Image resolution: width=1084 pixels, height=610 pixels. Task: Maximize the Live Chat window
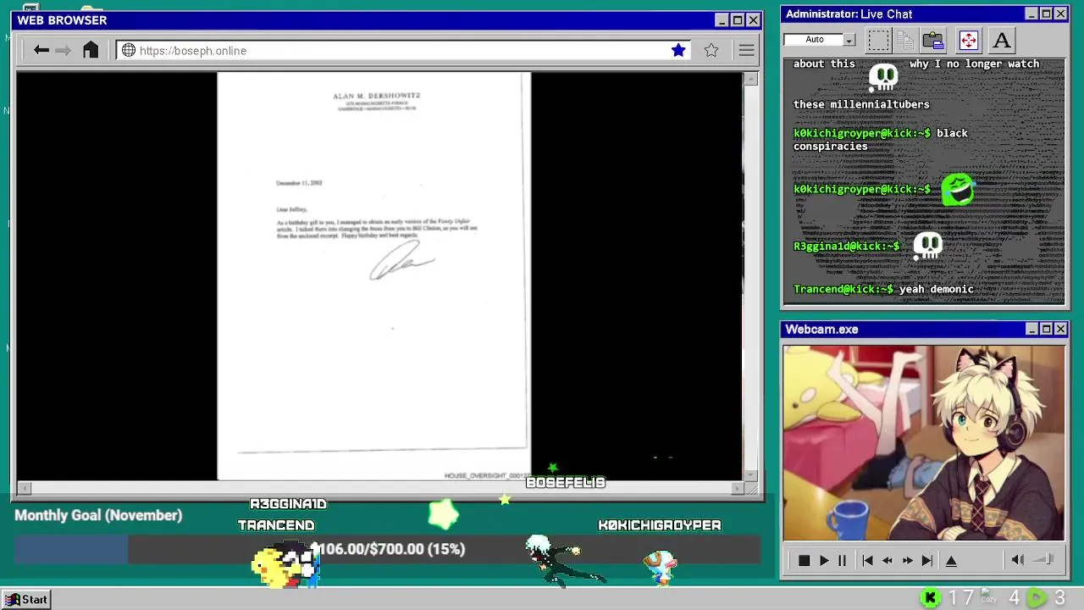[x=1046, y=14]
